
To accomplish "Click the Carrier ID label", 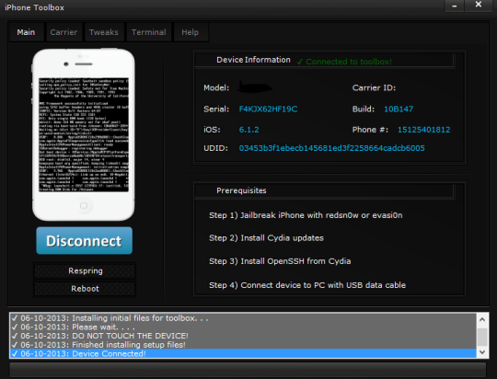I will coord(374,88).
